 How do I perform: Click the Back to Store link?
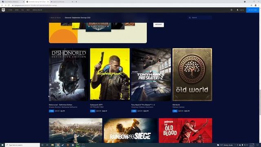(x=55, y=18)
